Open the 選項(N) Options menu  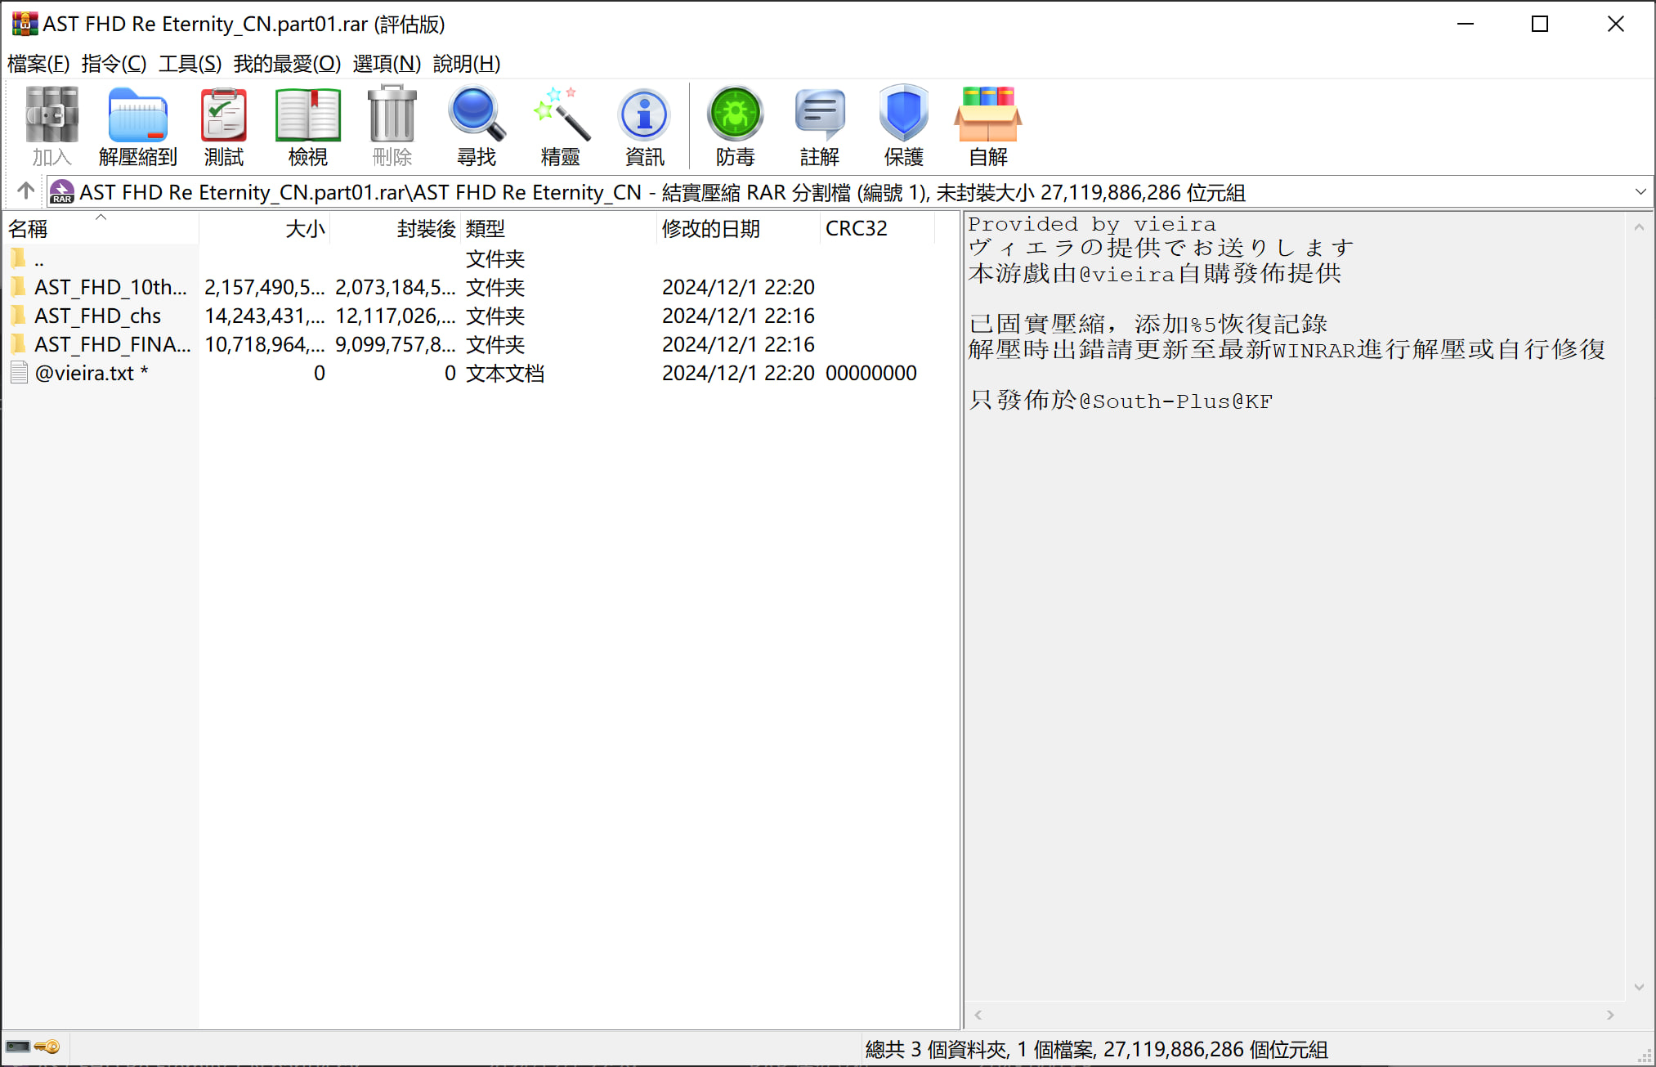click(386, 64)
